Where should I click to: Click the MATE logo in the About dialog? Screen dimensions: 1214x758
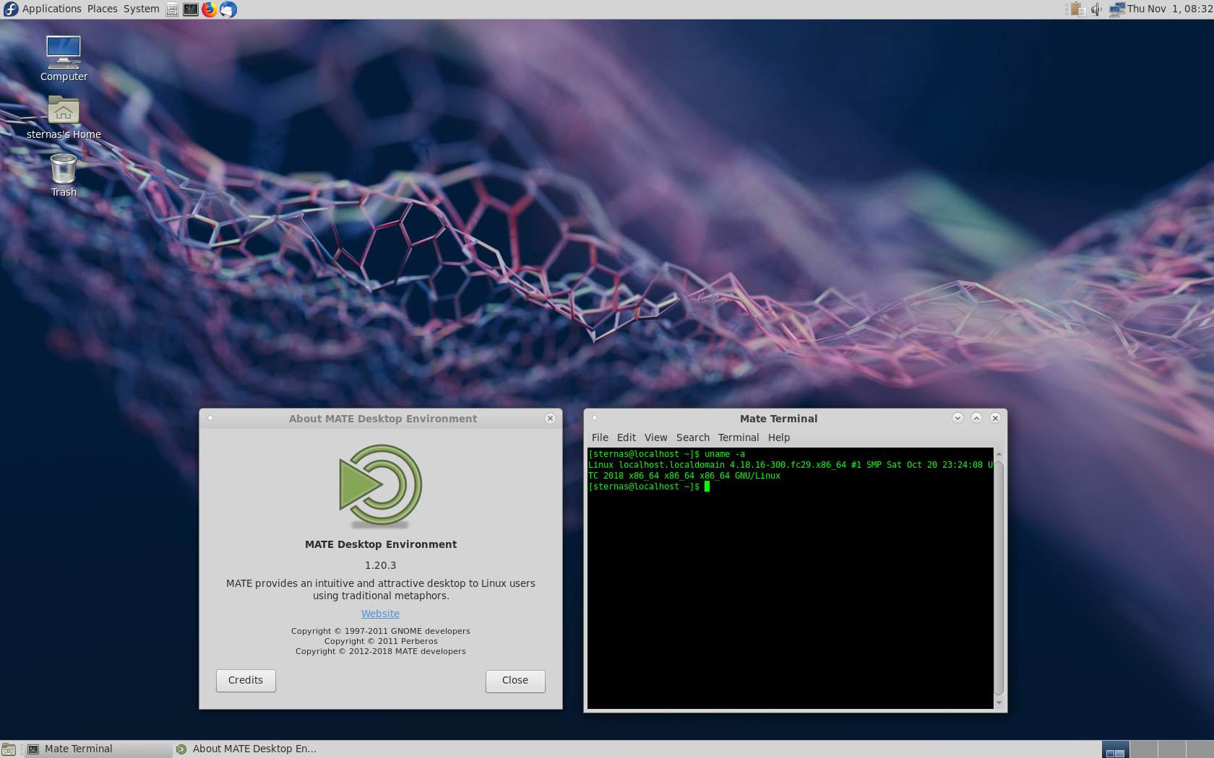click(381, 486)
